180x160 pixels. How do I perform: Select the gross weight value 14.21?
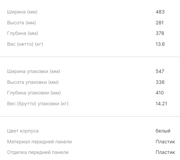pos(161,104)
